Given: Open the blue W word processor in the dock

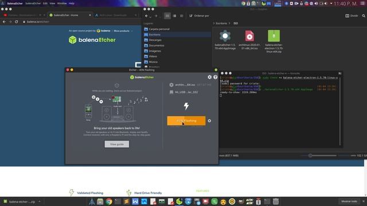Looking at the screenshot, I should (135, 201).
